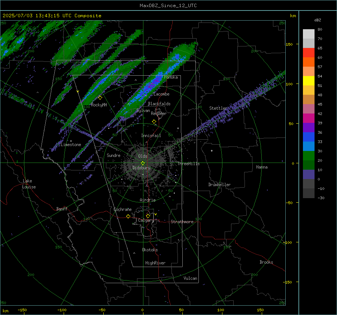The width and height of the screenshot is (337, 315).
Task: Click the RockyMH label
Action: pyautogui.click(x=99, y=105)
